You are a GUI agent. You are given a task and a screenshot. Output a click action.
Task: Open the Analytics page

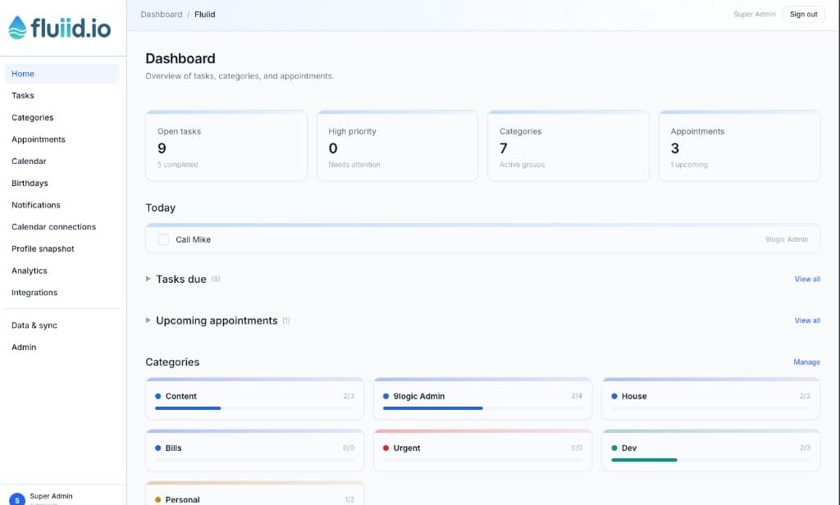[x=29, y=271]
